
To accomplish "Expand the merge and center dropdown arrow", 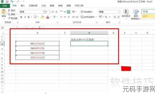I will (x=96, y=17).
